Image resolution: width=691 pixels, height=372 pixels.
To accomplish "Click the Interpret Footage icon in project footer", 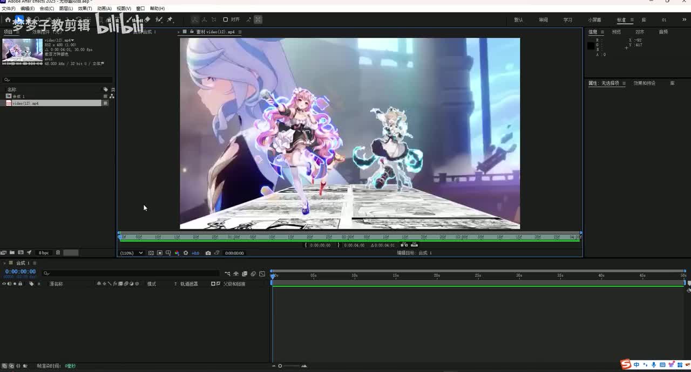I will click(3, 252).
